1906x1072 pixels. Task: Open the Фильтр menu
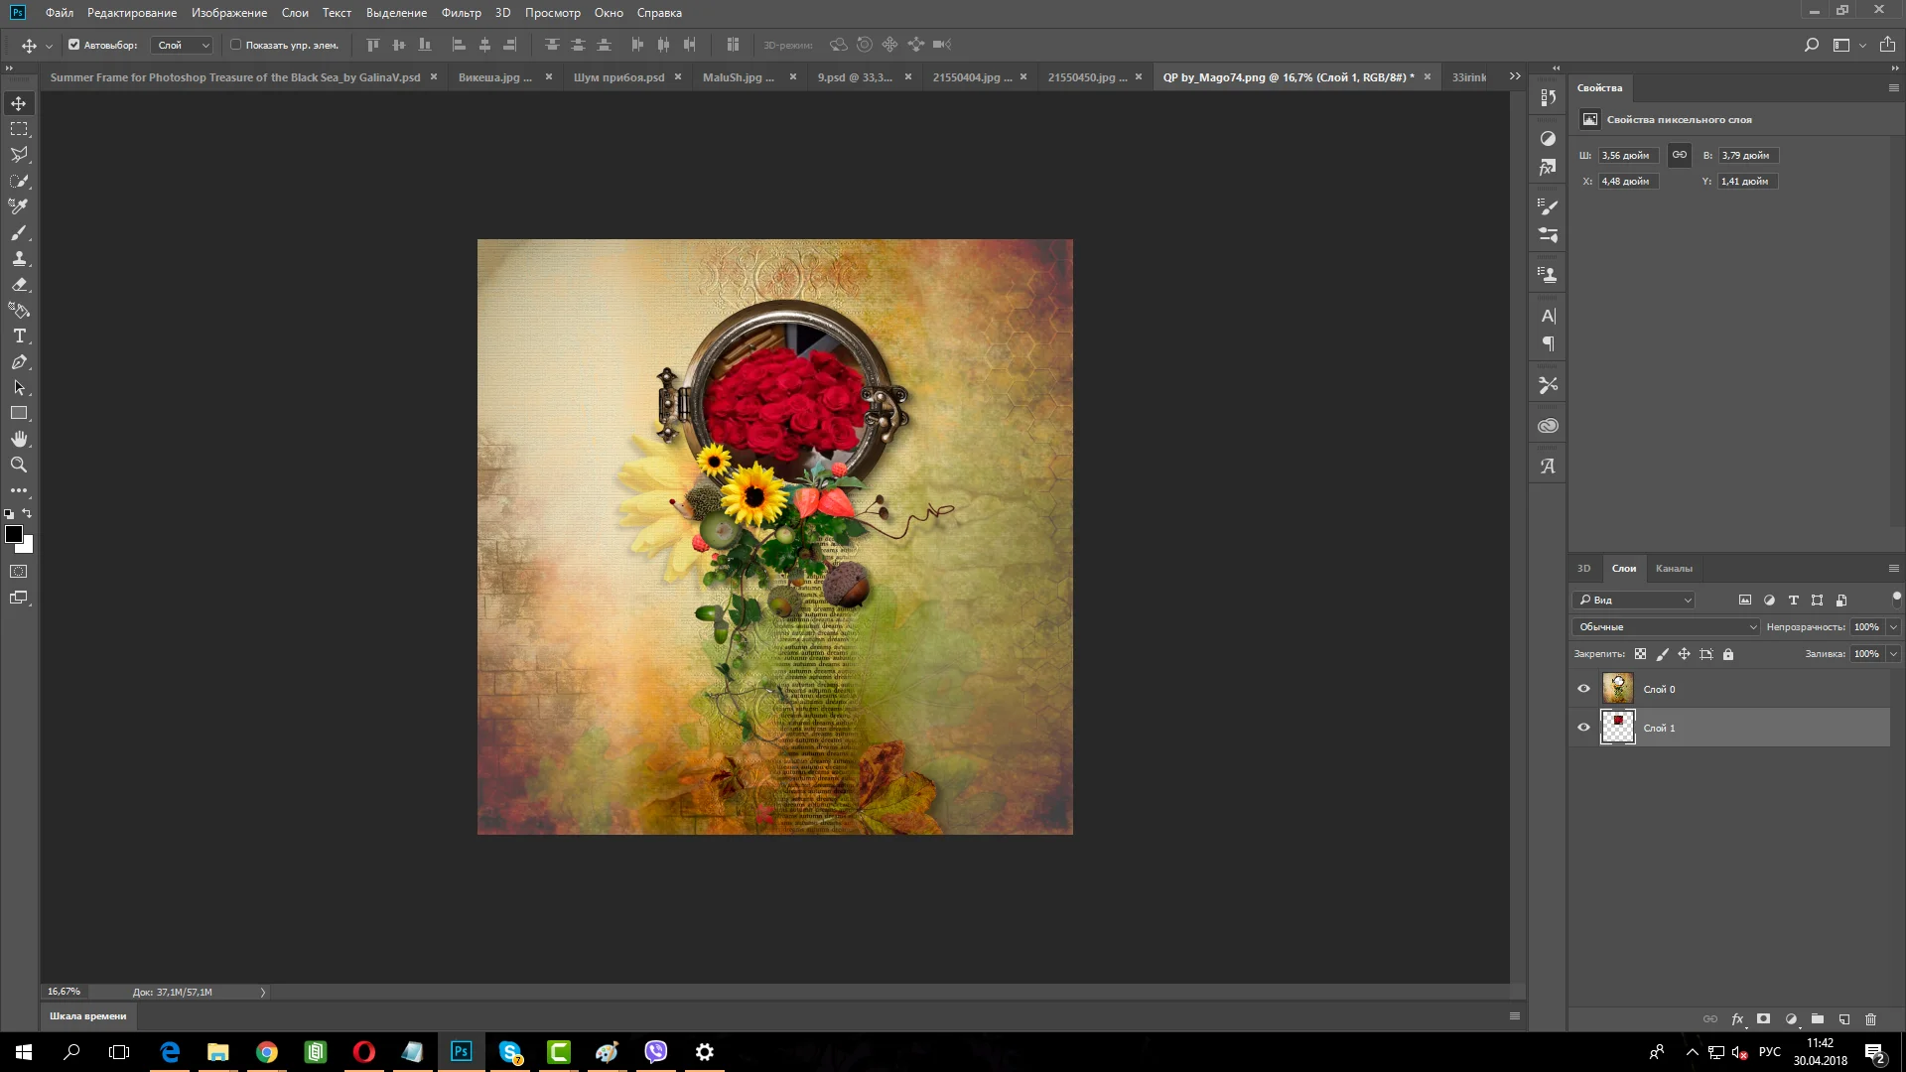(x=461, y=13)
